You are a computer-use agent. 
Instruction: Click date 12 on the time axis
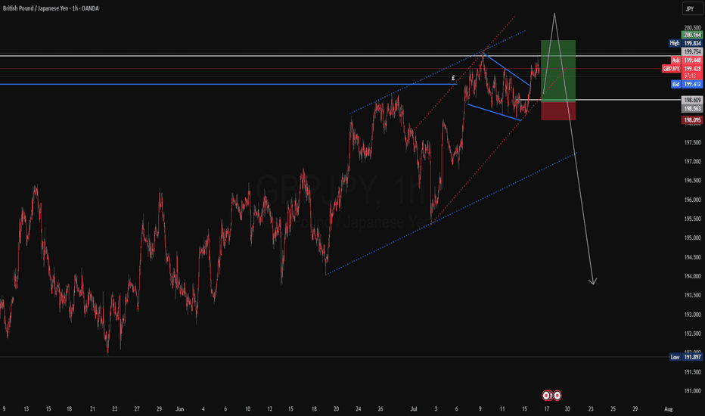pyautogui.click(x=270, y=408)
